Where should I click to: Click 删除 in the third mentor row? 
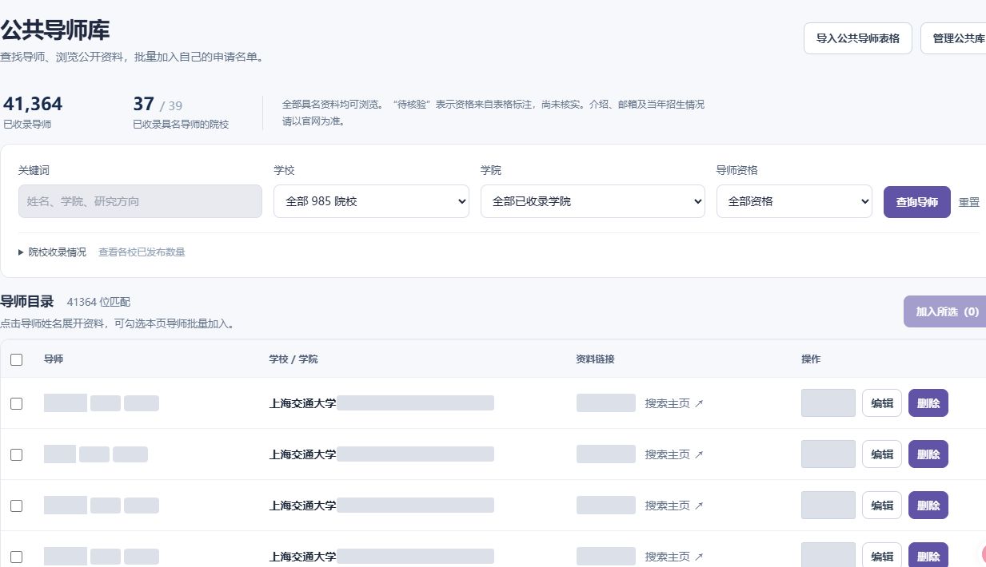pyautogui.click(x=928, y=506)
